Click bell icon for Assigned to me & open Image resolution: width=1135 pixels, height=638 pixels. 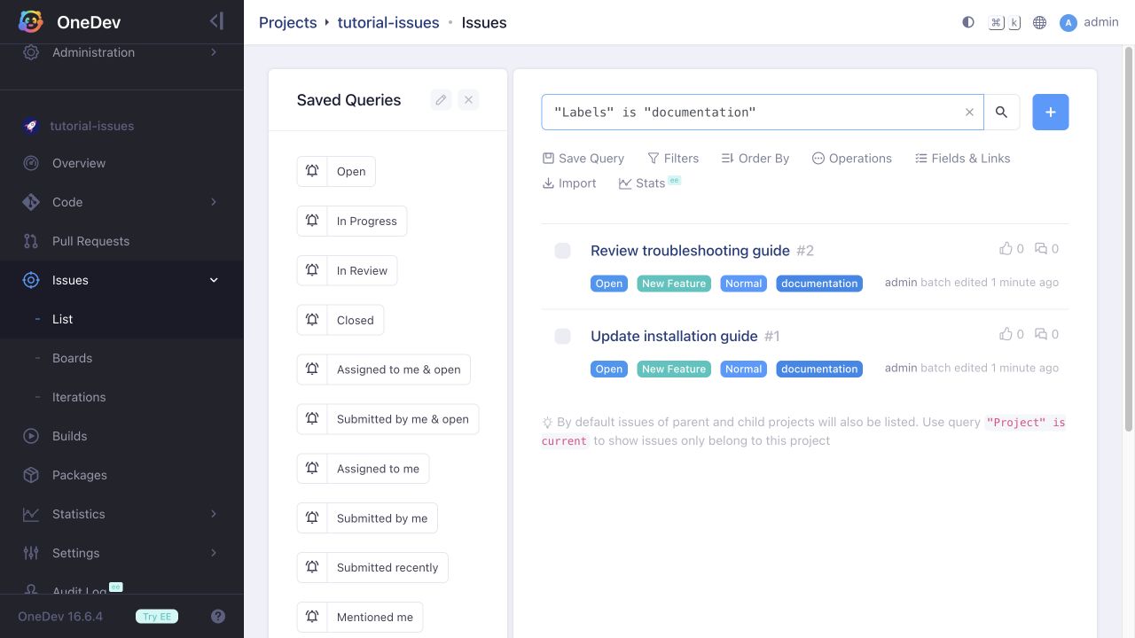coord(312,370)
